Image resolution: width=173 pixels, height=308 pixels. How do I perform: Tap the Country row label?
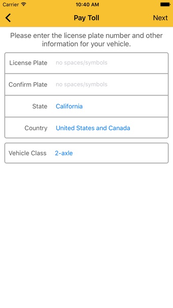(x=36, y=128)
